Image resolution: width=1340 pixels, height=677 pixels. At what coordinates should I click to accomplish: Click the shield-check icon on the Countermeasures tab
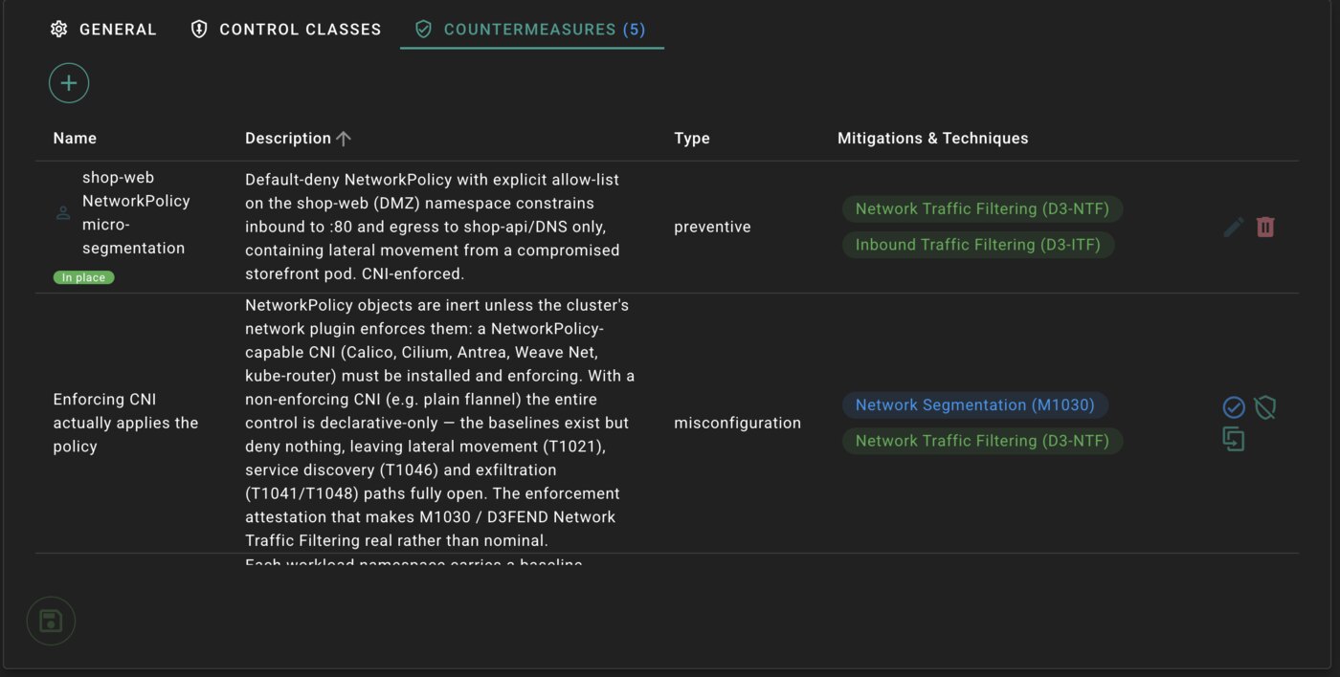tap(423, 30)
